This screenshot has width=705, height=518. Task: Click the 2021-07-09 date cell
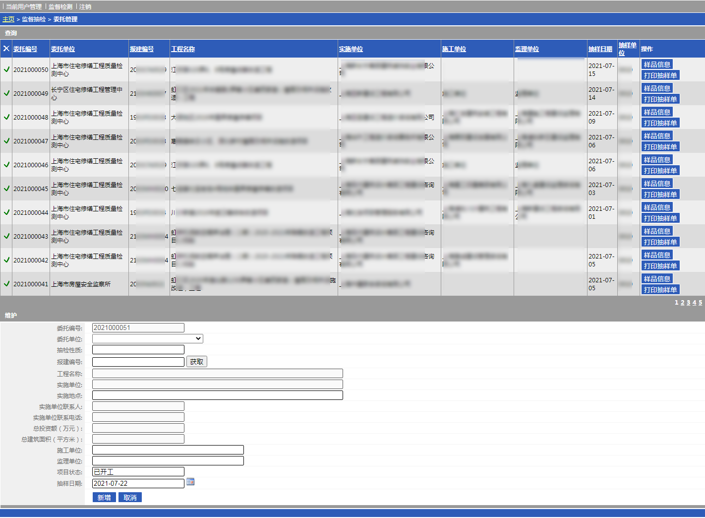(x=601, y=117)
